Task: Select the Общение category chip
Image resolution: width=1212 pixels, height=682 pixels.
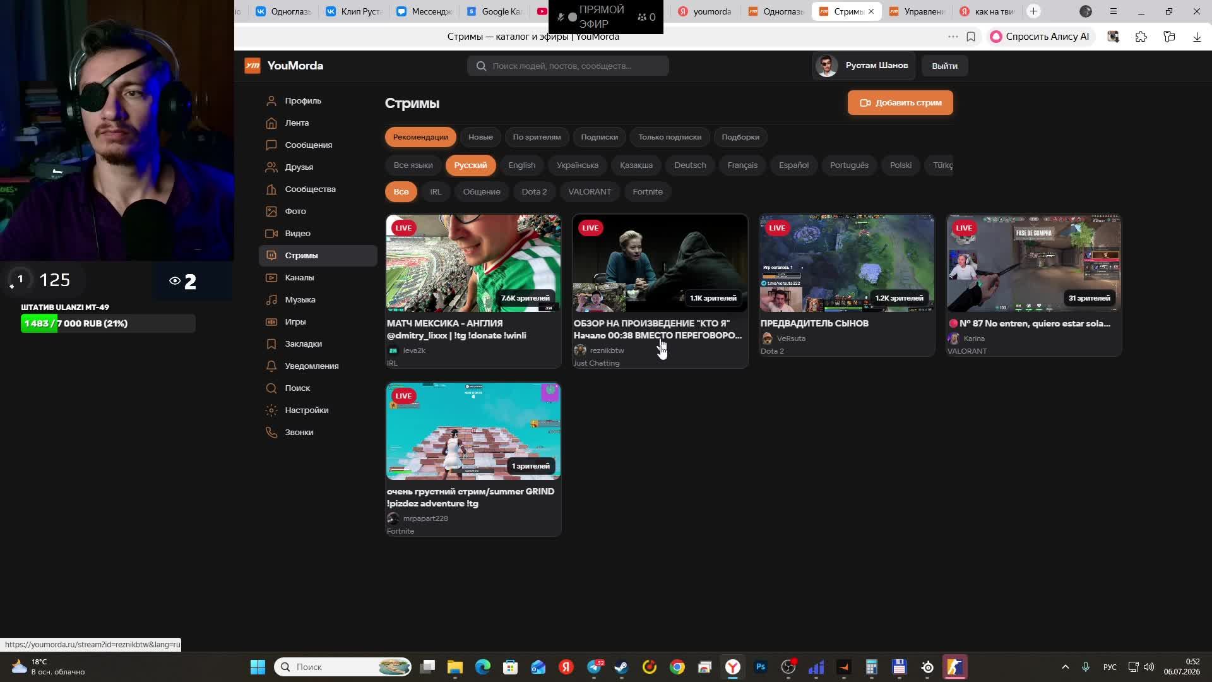Action: click(x=481, y=192)
